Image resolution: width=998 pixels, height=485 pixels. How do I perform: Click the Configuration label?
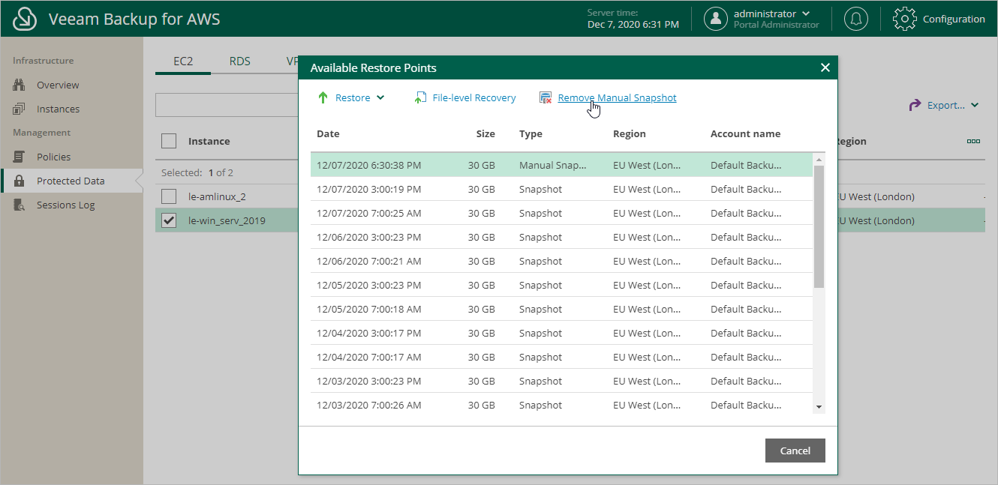click(x=954, y=19)
